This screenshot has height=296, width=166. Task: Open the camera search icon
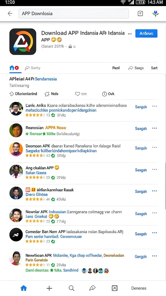[140, 13]
